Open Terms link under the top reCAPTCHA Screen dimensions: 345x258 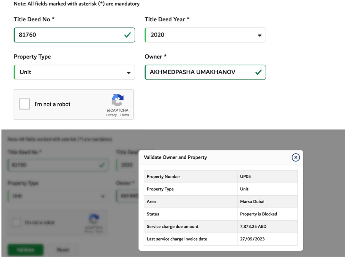pos(124,115)
